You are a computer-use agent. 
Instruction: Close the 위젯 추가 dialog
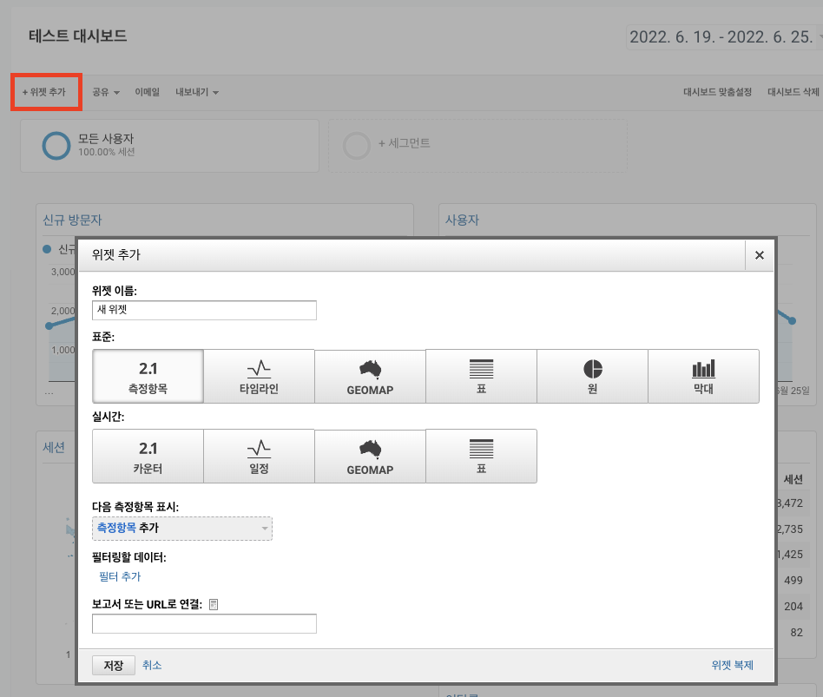click(759, 255)
